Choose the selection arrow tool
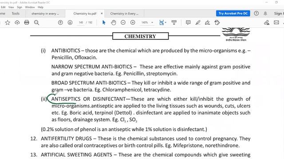 coord(104,23)
